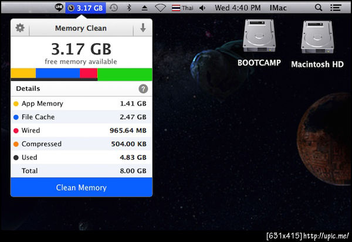The image size is (352, 242).
Task: Click the blue File Cache bar segment
Action: pyautogui.click(x=57, y=73)
